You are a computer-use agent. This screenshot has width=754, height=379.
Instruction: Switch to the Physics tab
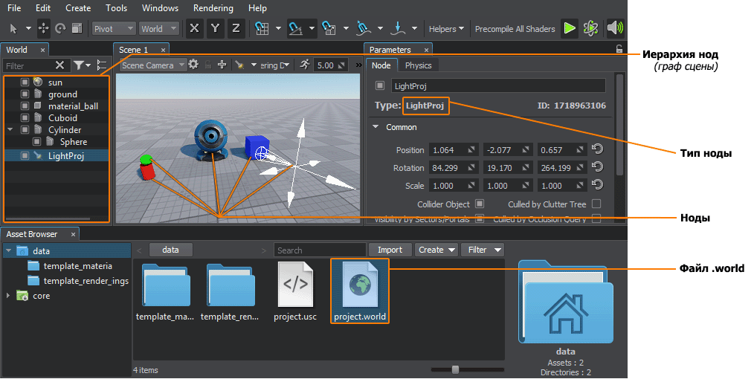pos(418,65)
